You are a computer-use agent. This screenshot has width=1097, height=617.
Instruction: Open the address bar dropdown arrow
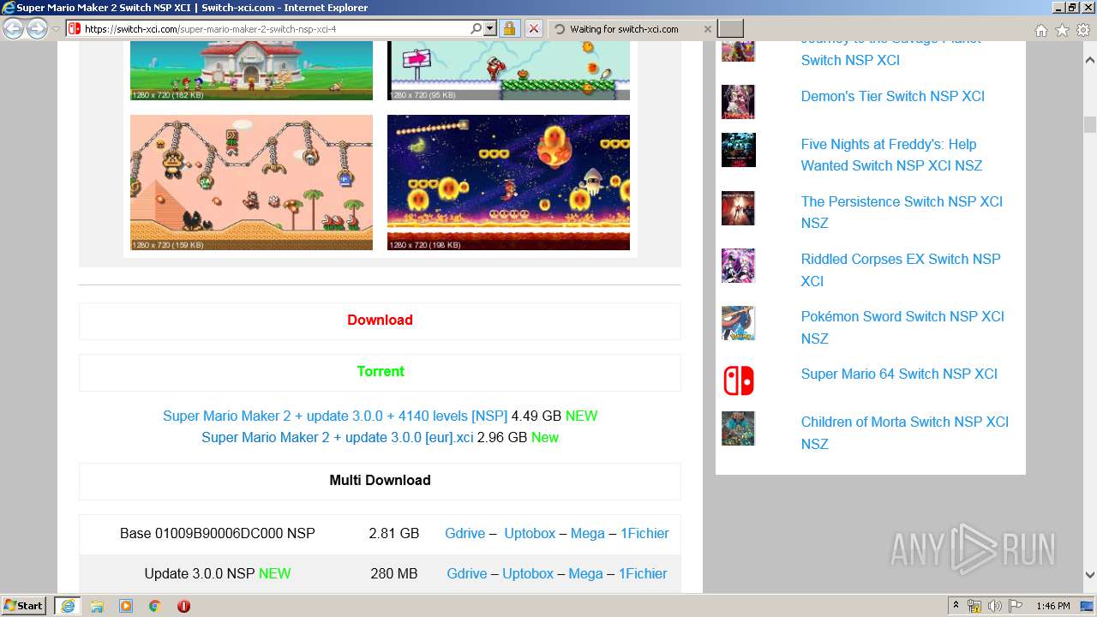tap(490, 28)
